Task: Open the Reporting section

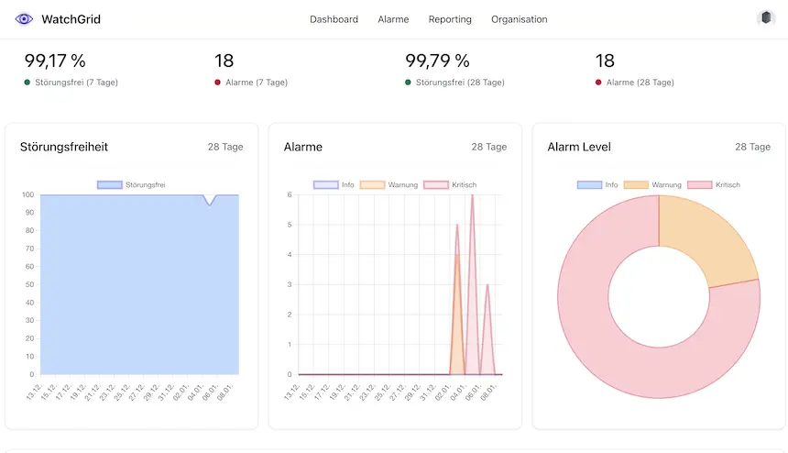Action: pos(450,19)
